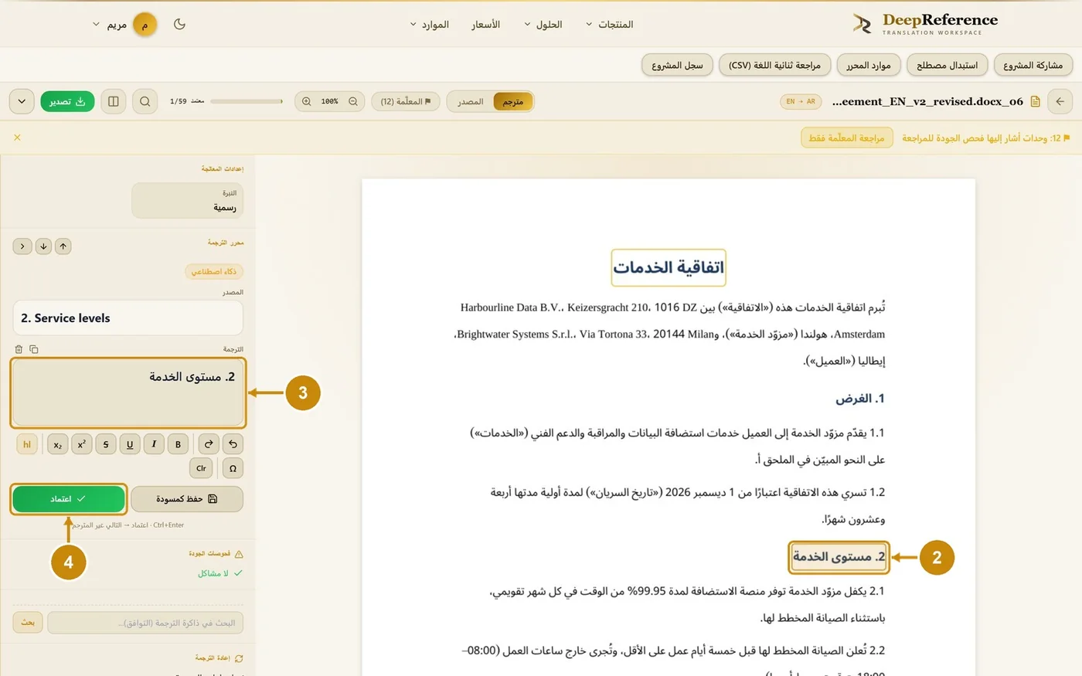Delete the translation with the trash icon

tap(19, 349)
